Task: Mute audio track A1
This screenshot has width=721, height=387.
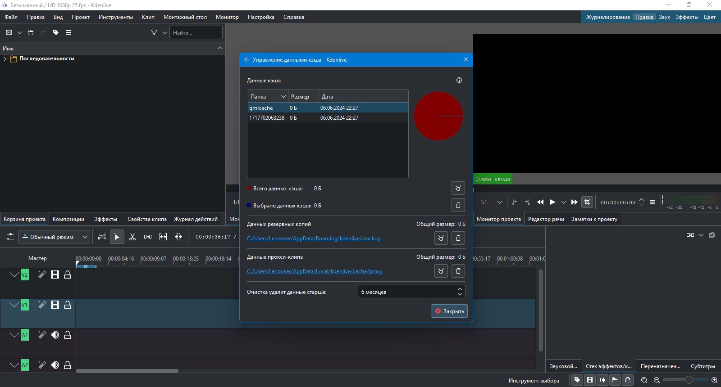Action: [55, 335]
